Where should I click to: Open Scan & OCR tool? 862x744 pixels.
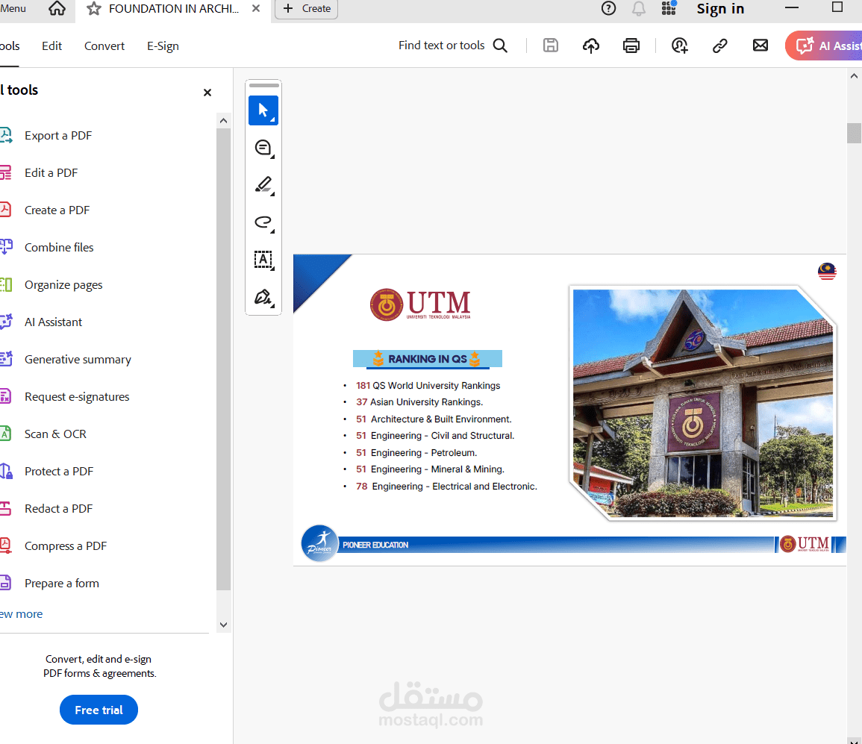pyautogui.click(x=55, y=434)
